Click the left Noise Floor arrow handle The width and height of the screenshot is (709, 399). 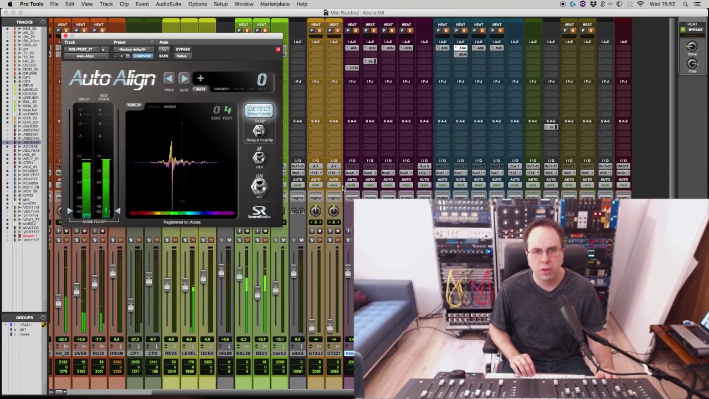(x=70, y=211)
